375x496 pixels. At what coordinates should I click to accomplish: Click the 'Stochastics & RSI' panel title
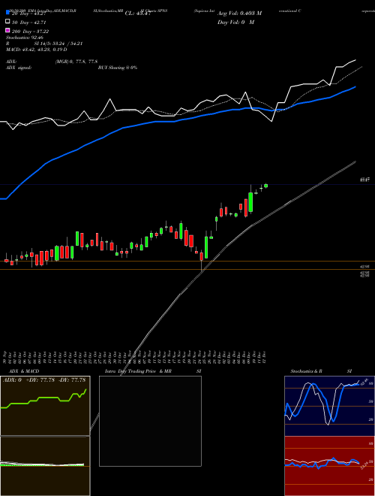(321, 371)
